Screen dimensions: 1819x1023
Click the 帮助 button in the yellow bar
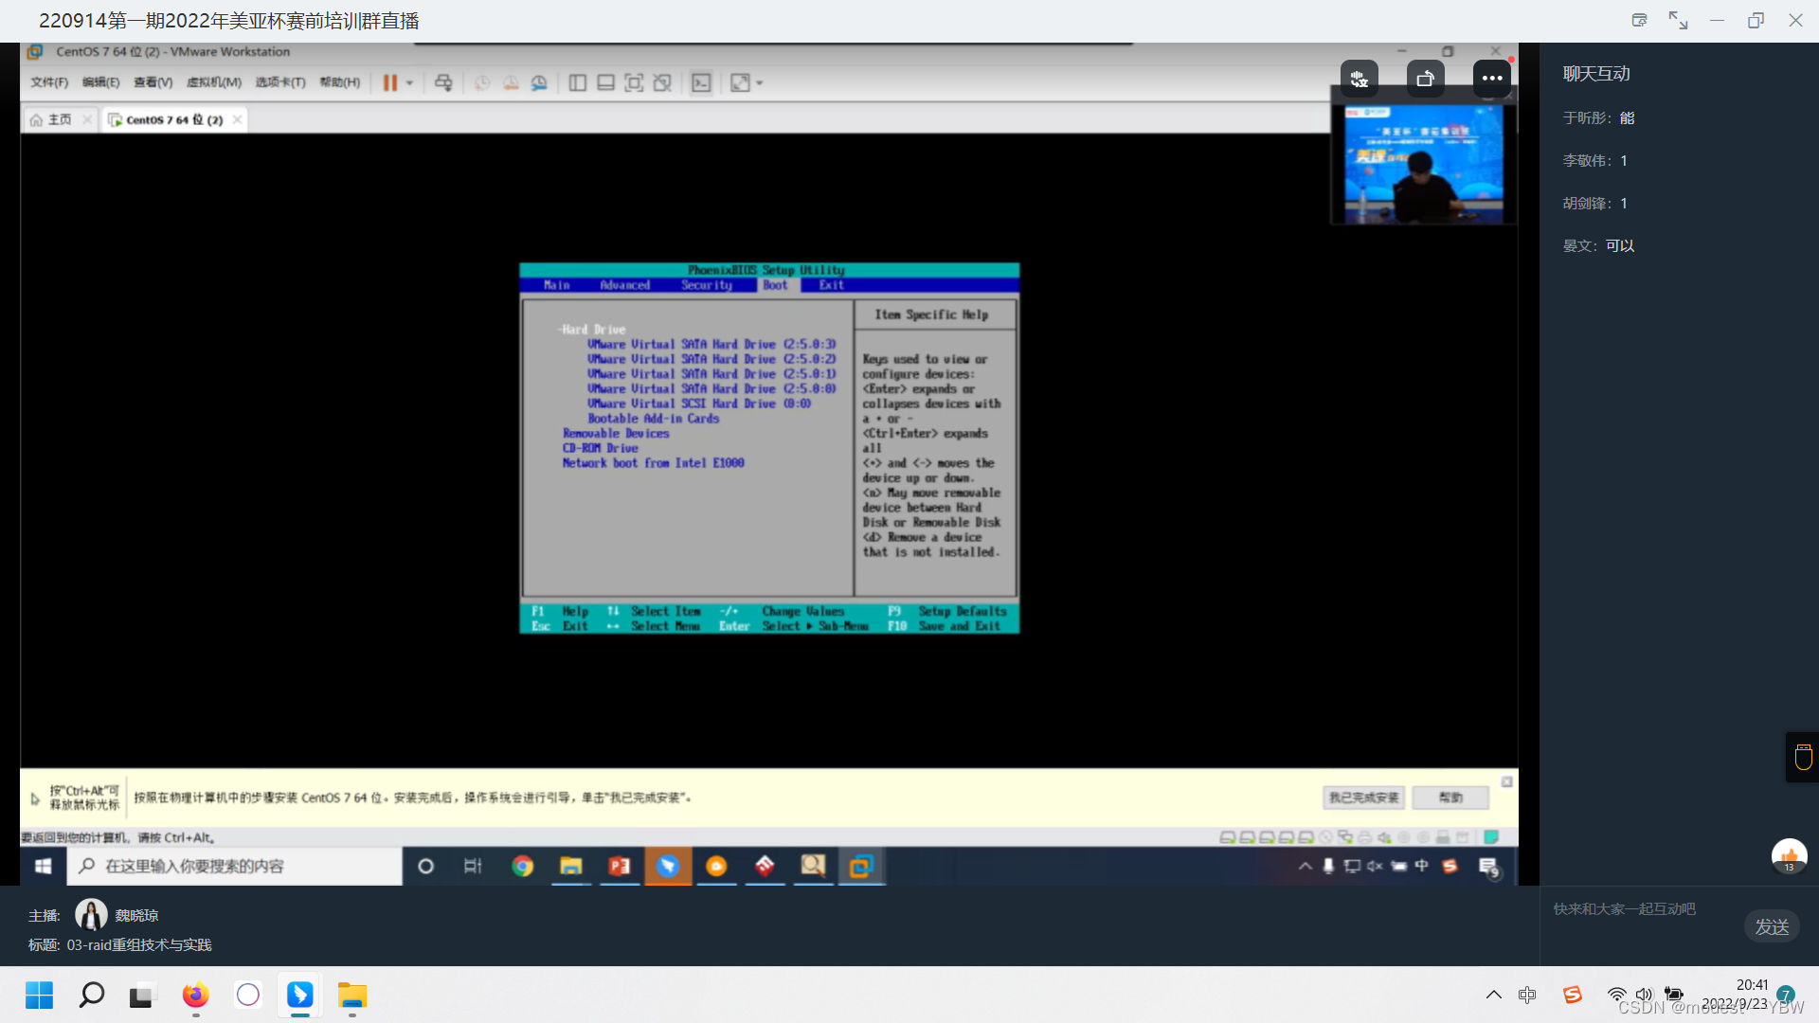tap(1450, 798)
